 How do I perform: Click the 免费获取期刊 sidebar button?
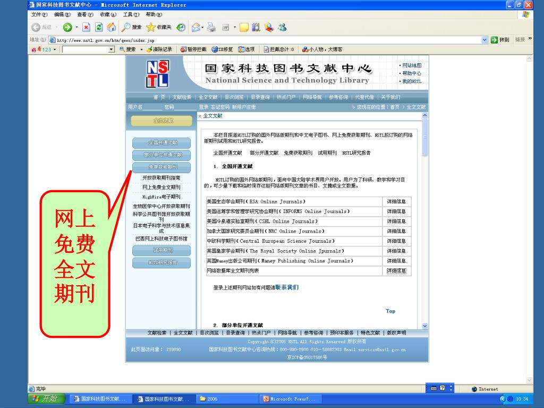161,167
